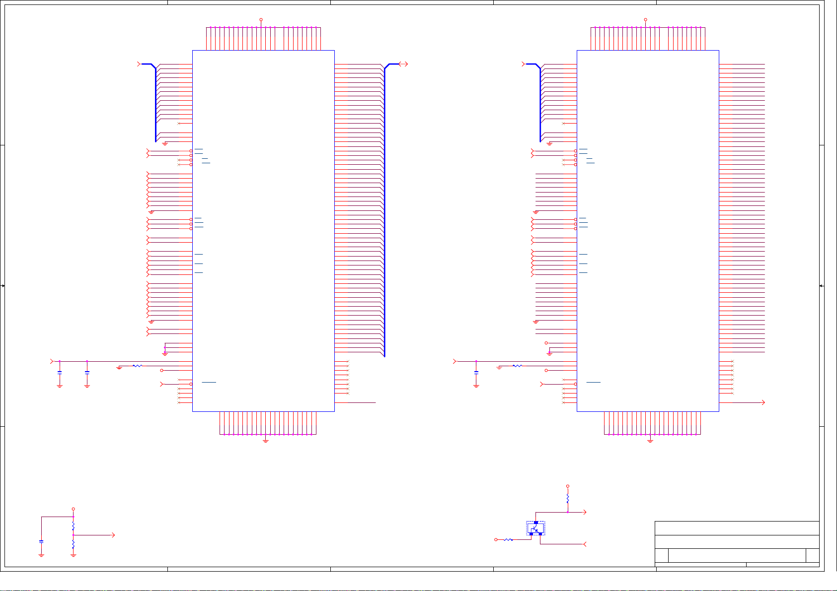Select the resistor feeding the transistor base
This screenshot has width=837, height=591.
pyautogui.click(x=508, y=539)
